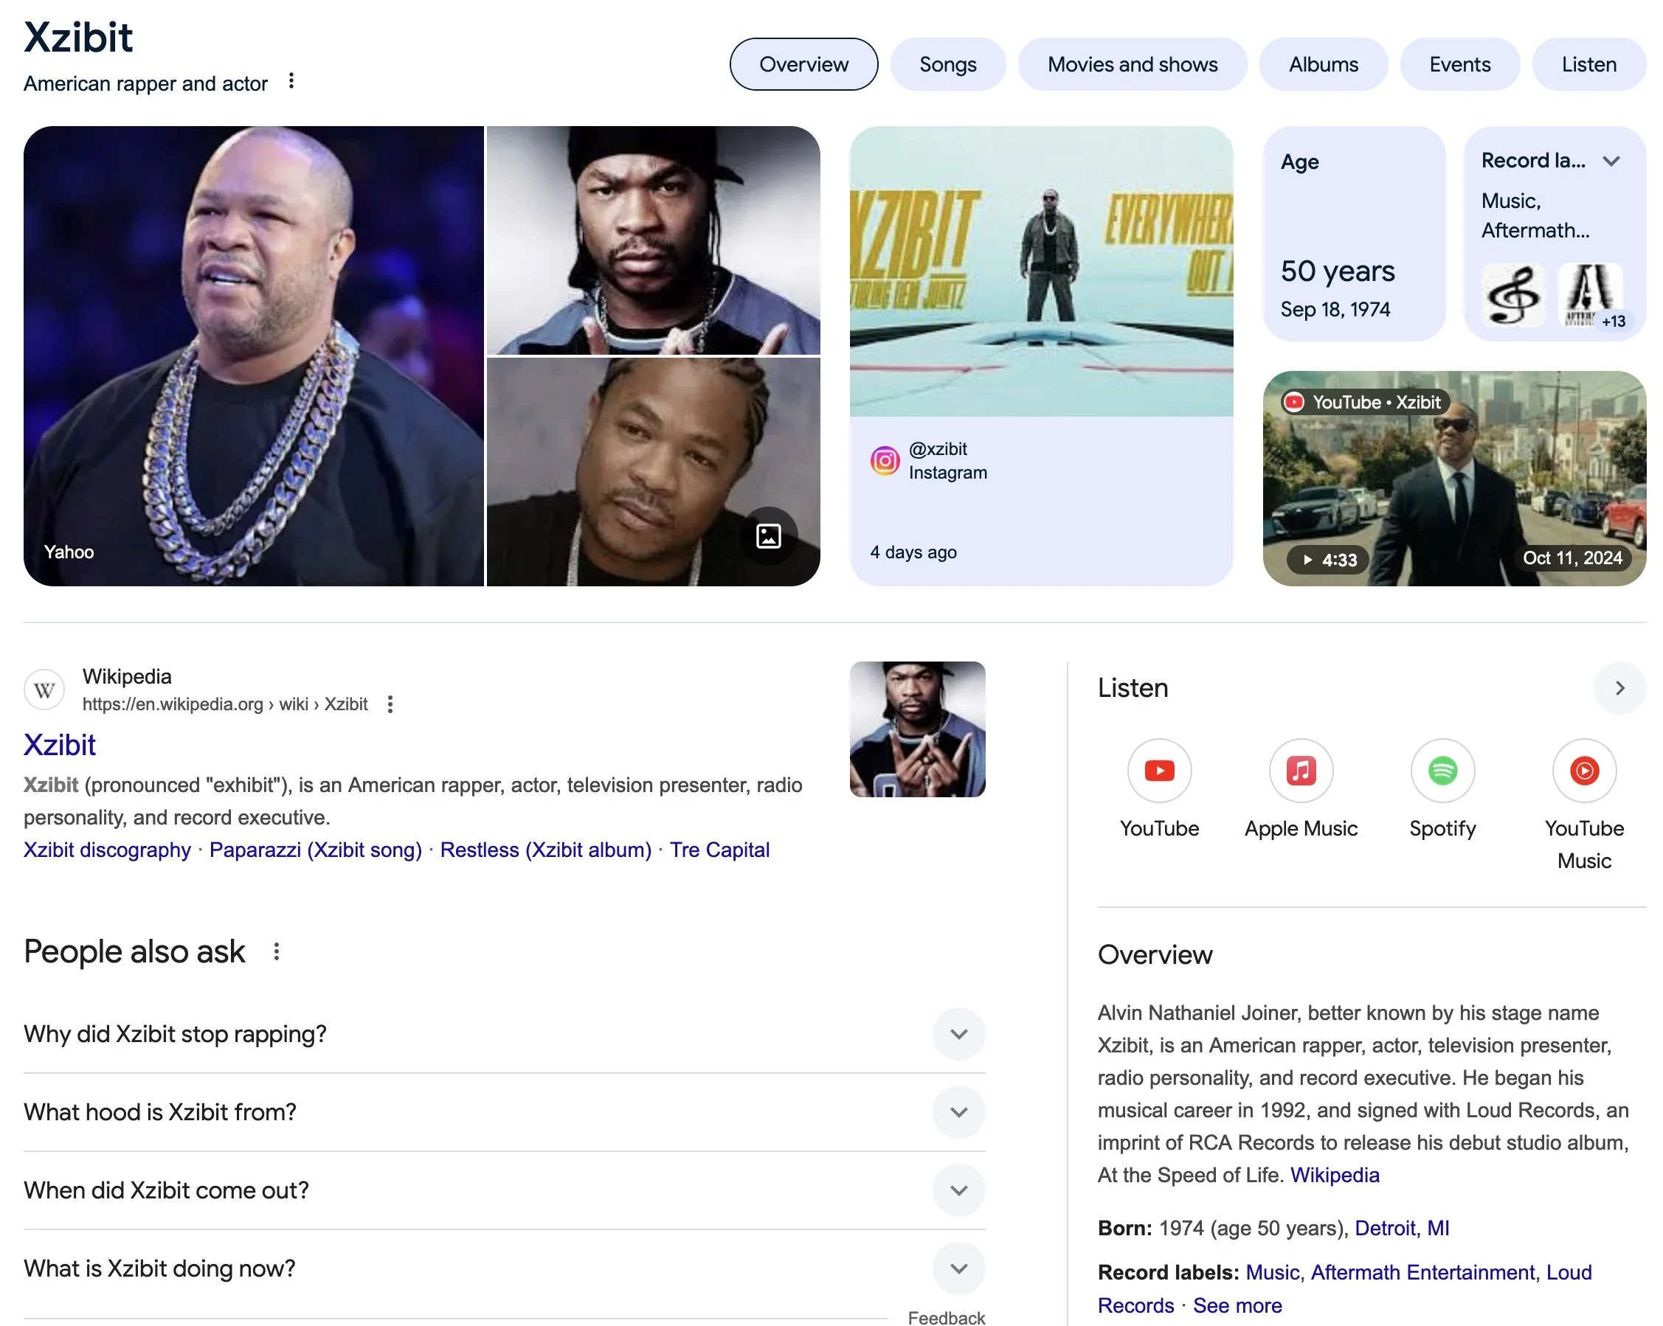Switch to the Movies and shows tab
This screenshot has width=1663, height=1326.
tap(1132, 65)
